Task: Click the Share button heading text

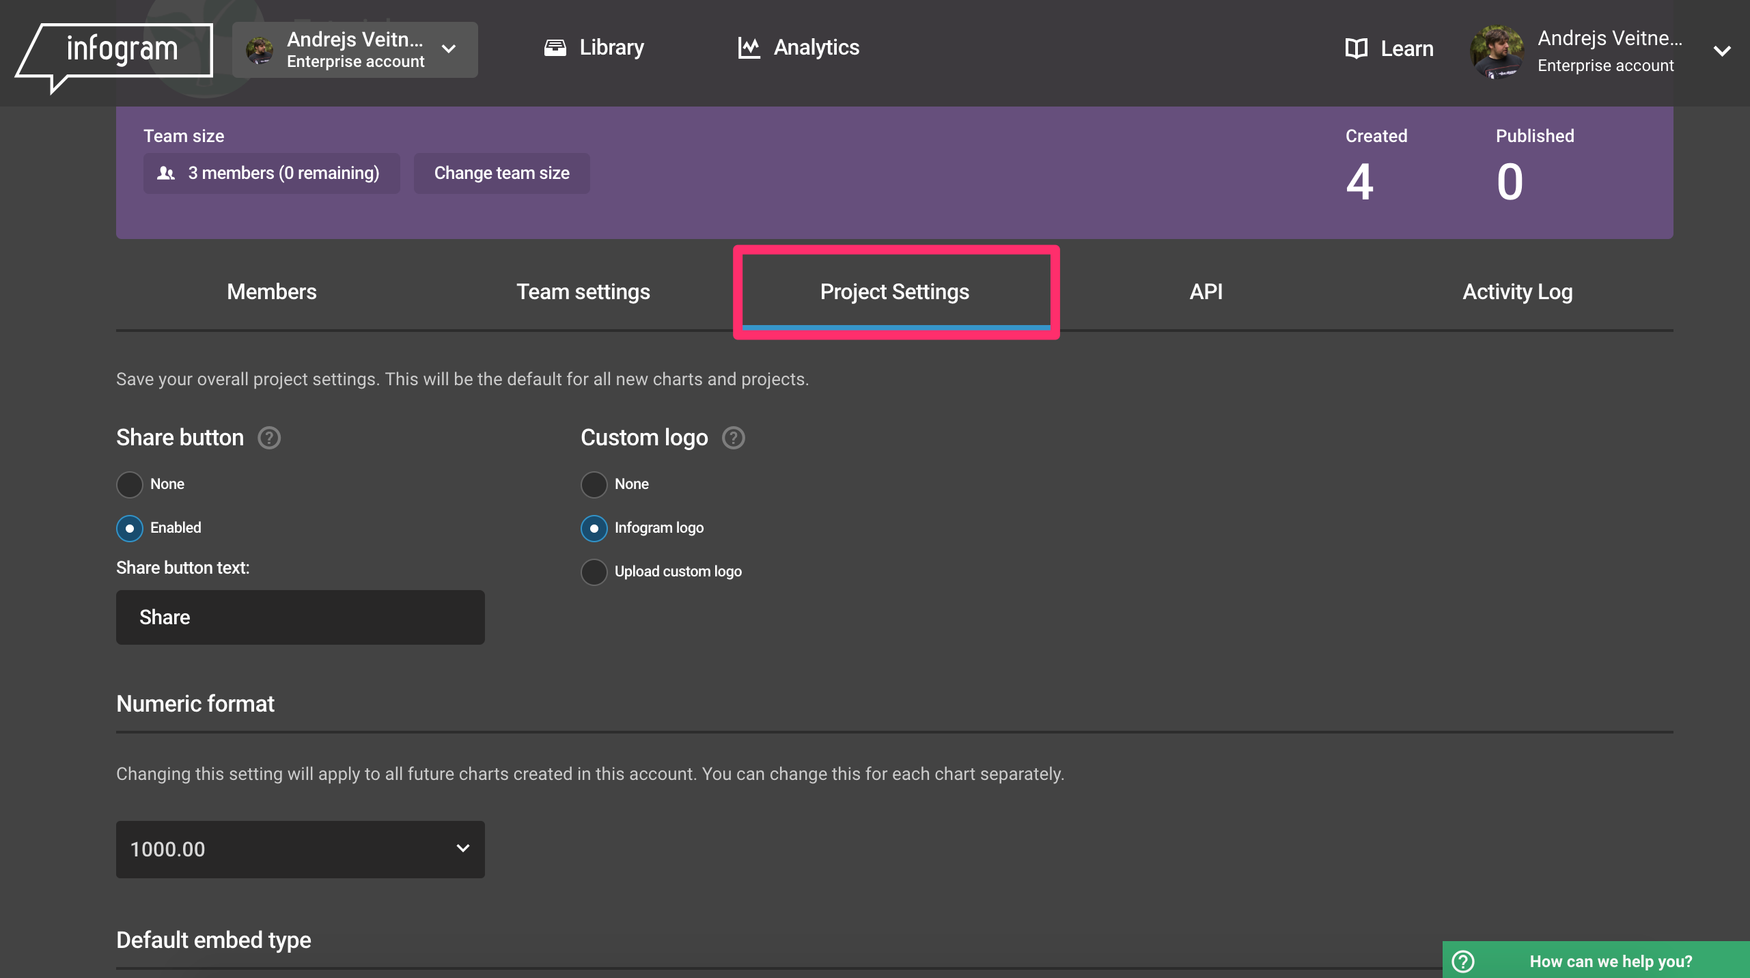Action: click(x=180, y=438)
